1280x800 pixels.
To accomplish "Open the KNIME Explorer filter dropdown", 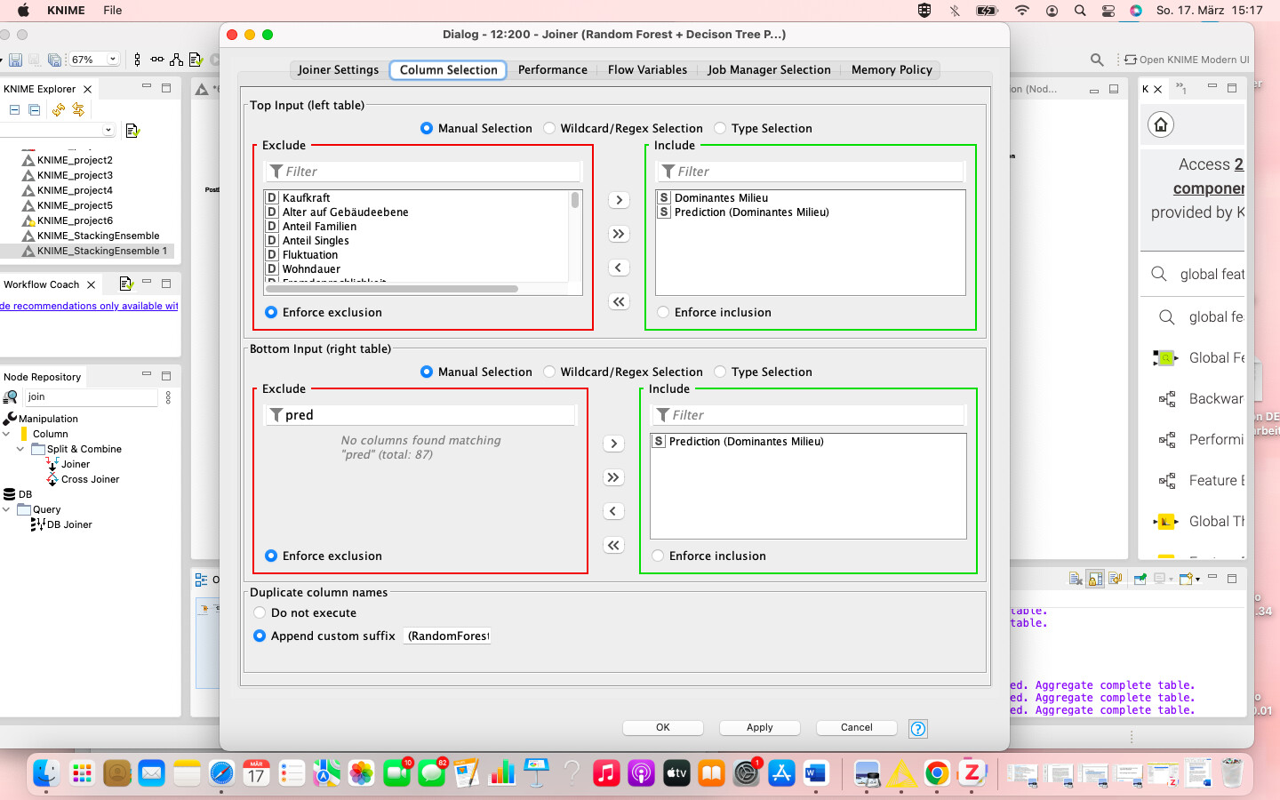I will (x=108, y=130).
